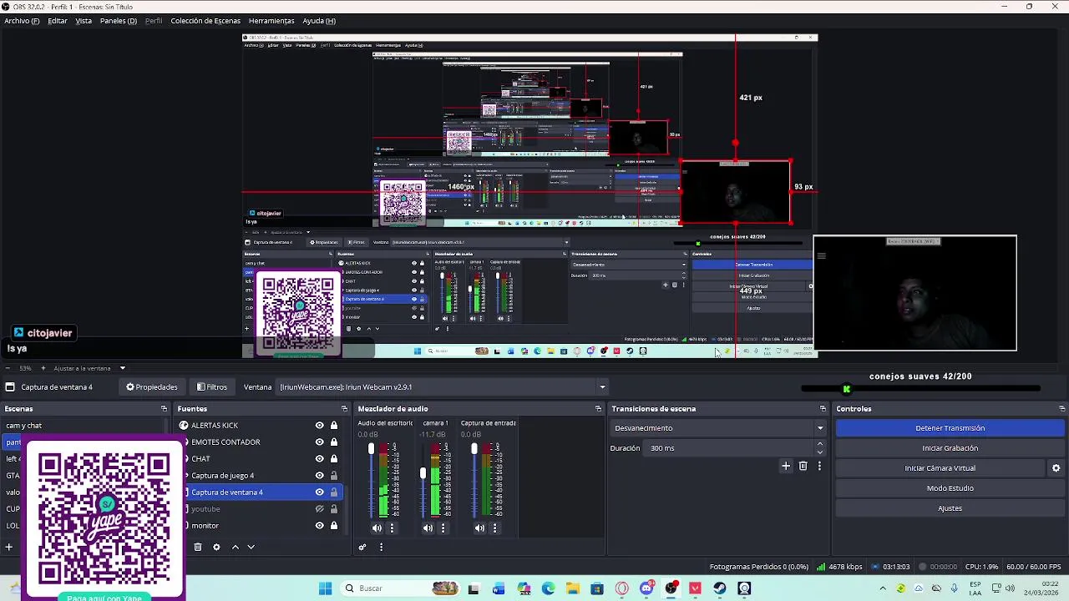The image size is (1069, 601).
Task: Move selected source up
Action: (236, 547)
